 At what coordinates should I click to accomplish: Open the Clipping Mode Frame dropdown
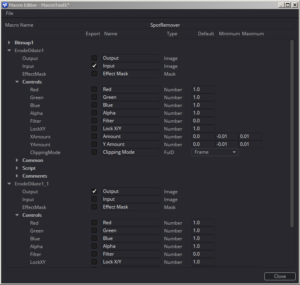pos(215,152)
